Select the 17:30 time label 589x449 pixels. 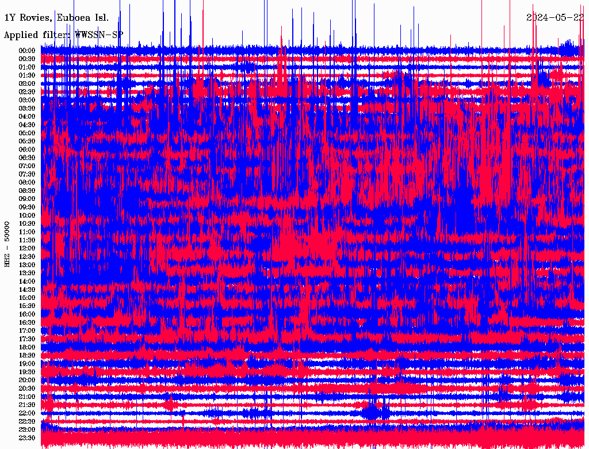click(27, 339)
